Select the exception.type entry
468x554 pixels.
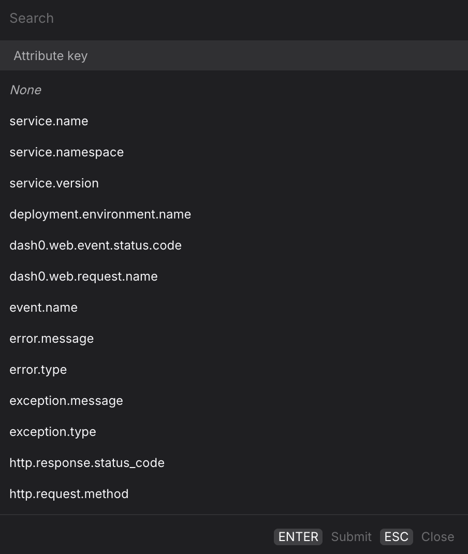(52, 431)
